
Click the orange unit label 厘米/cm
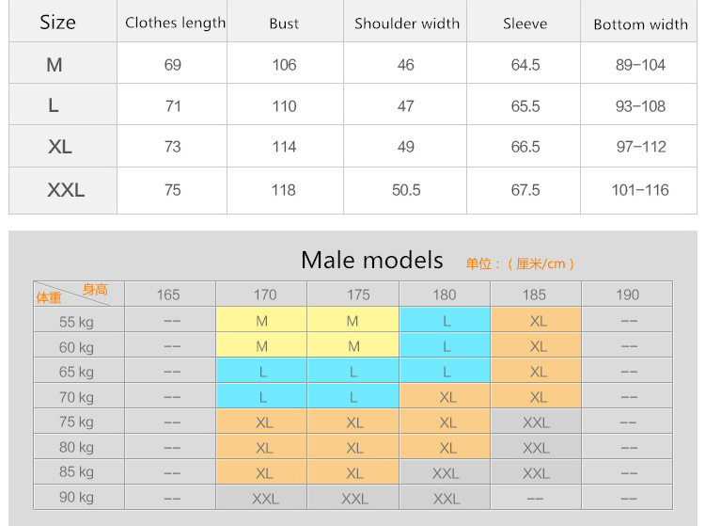click(x=540, y=263)
